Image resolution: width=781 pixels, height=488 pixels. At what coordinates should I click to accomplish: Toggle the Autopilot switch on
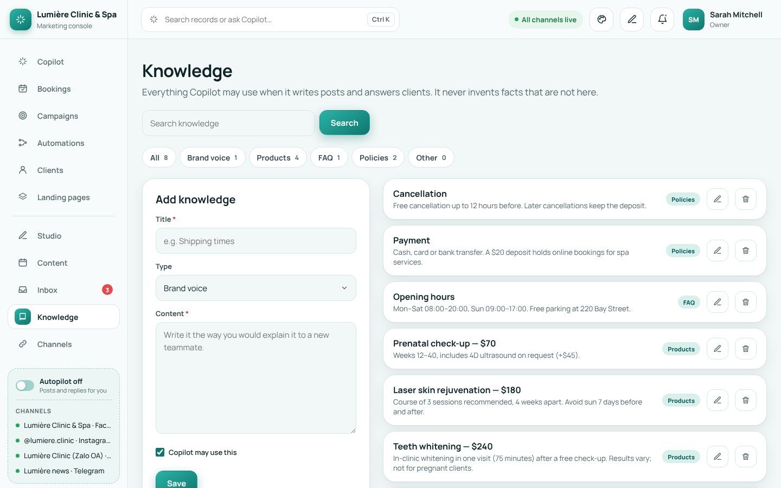coord(25,386)
